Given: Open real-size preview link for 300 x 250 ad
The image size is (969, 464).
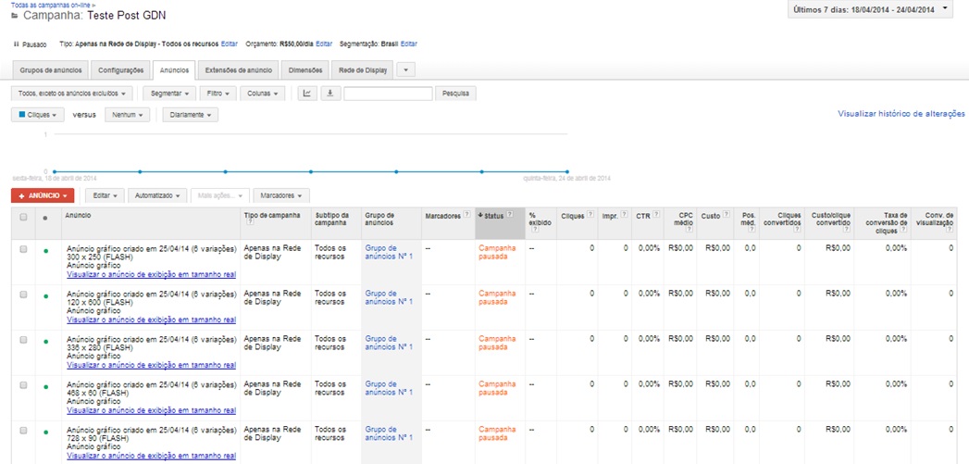Looking at the screenshot, I should coord(152,274).
